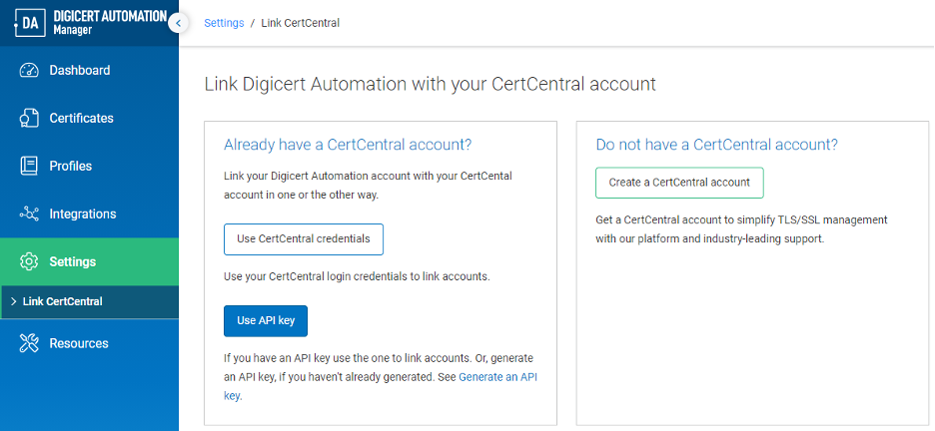The image size is (935, 431).
Task: Click the Use API key button
Action: pyautogui.click(x=266, y=320)
